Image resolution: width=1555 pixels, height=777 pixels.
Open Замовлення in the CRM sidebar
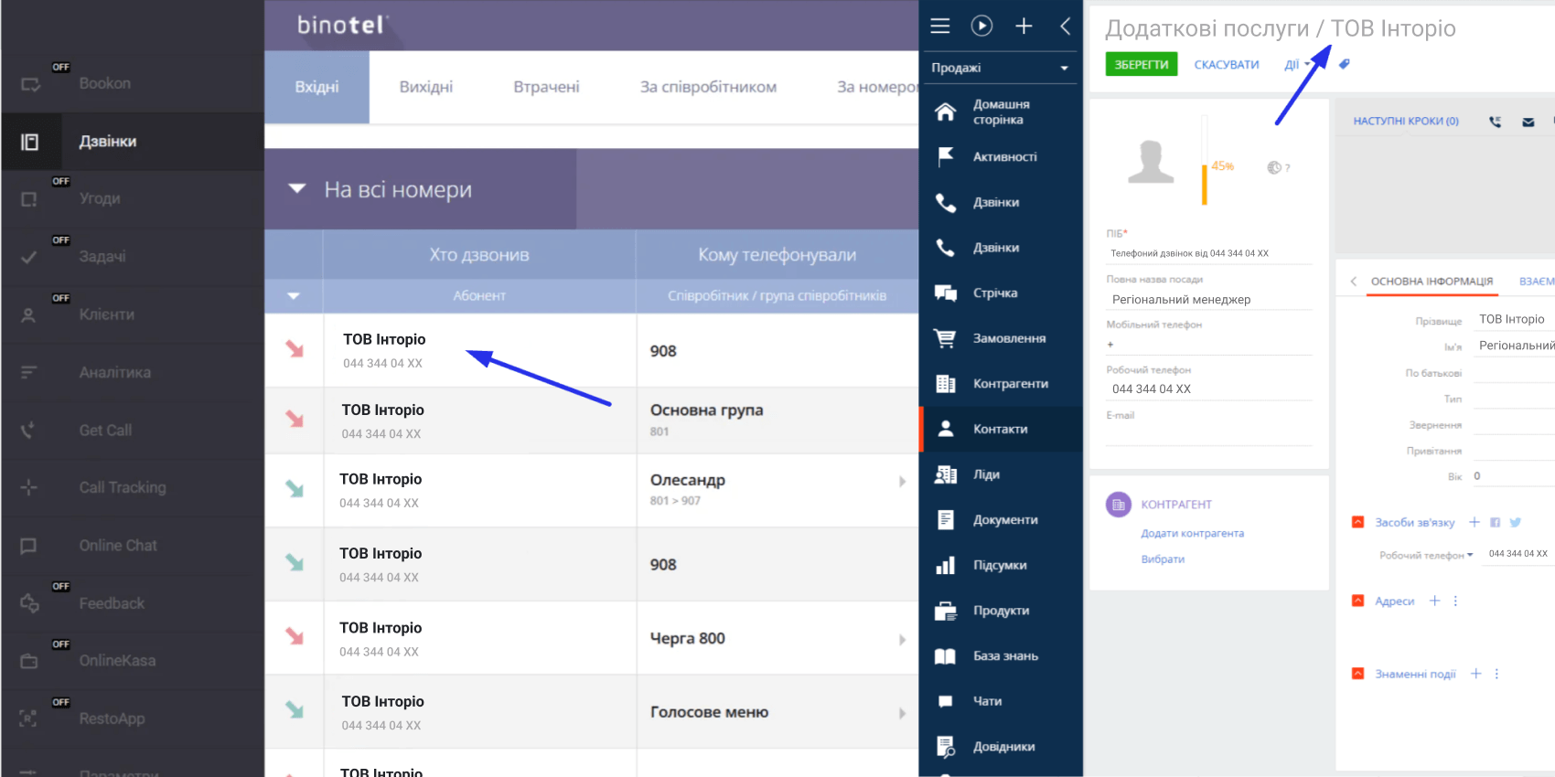(1001, 338)
